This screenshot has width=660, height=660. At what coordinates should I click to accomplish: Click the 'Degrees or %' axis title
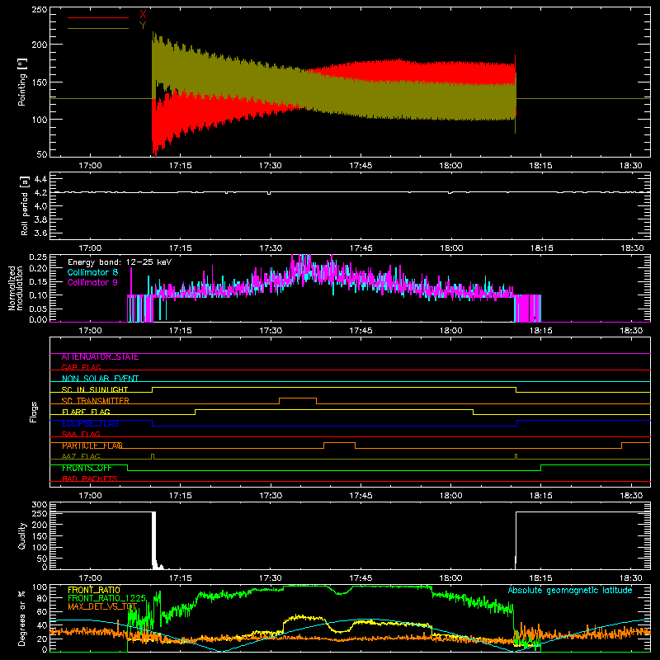click(x=22, y=618)
